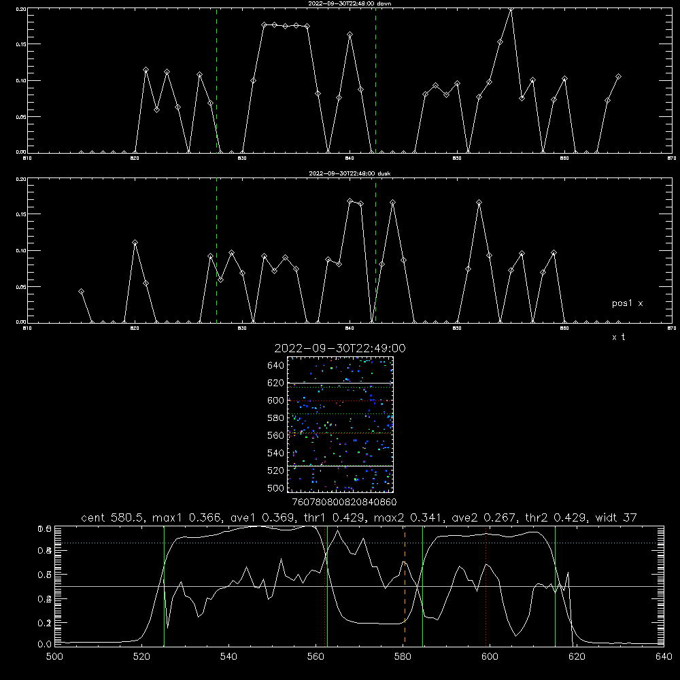Viewport: 680px width, 680px height.
Task: Click the dusk plot's first diamond point near 815
Action: [81, 292]
